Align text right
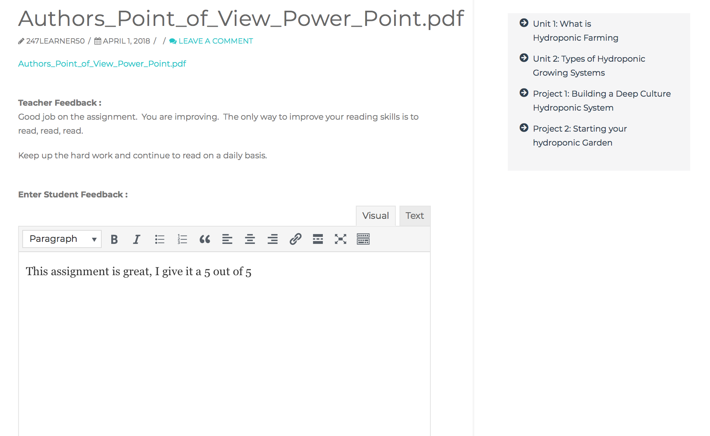The image size is (710, 436). 273,239
